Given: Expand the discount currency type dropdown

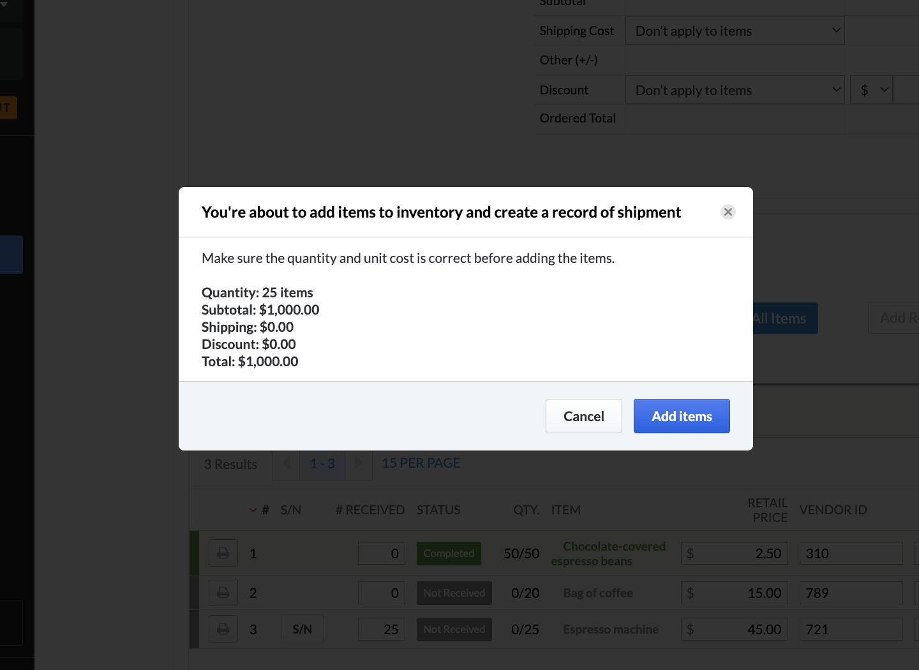Looking at the screenshot, I should [871, 90].
